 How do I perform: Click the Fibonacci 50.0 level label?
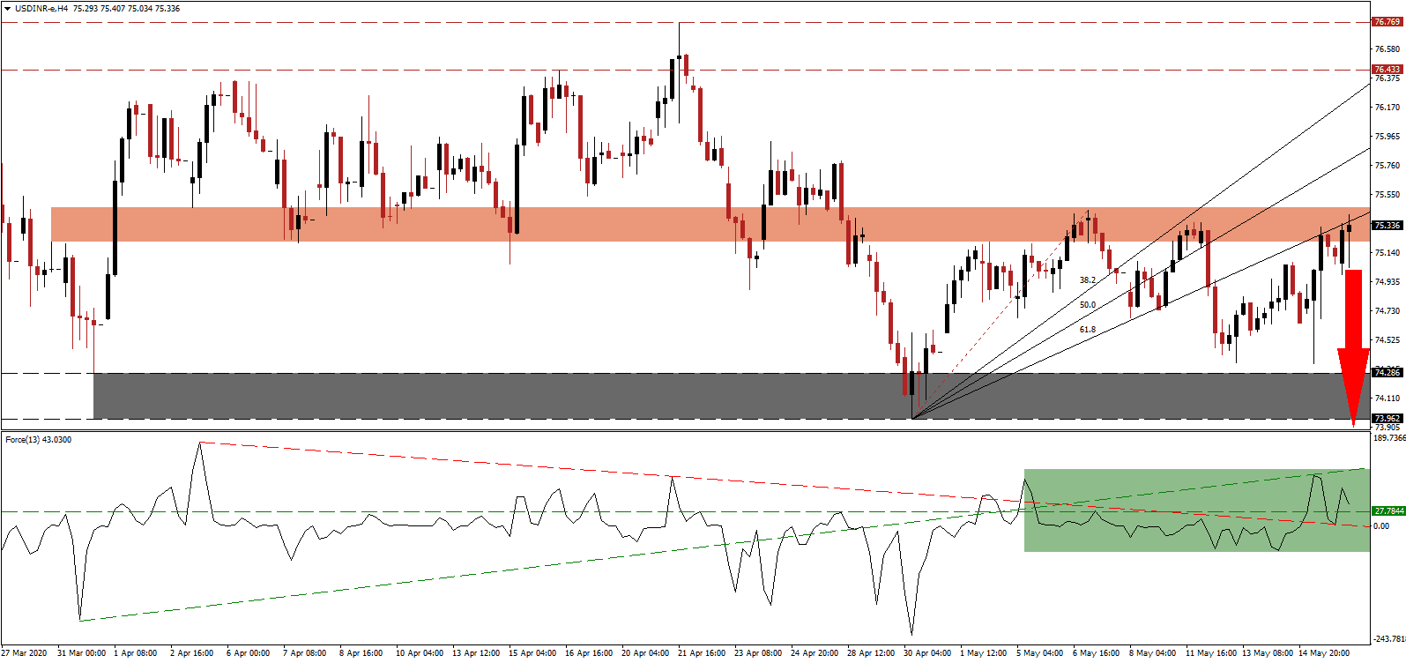coord(1088,305)
